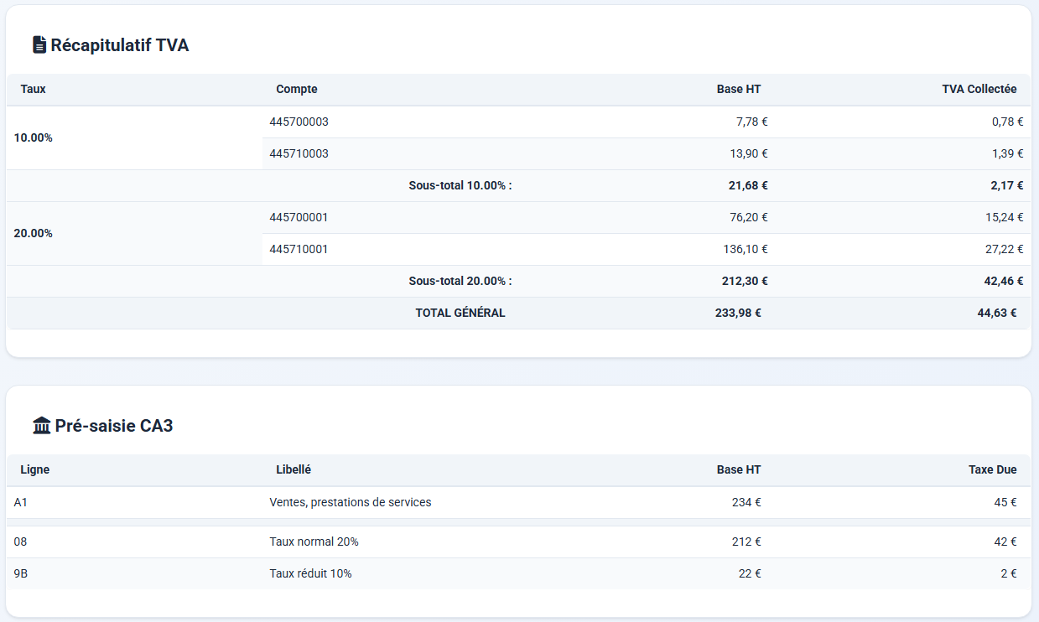
Task: Click the TOTAL GÉNÉRAL label
Action: (x=460, y=313)
